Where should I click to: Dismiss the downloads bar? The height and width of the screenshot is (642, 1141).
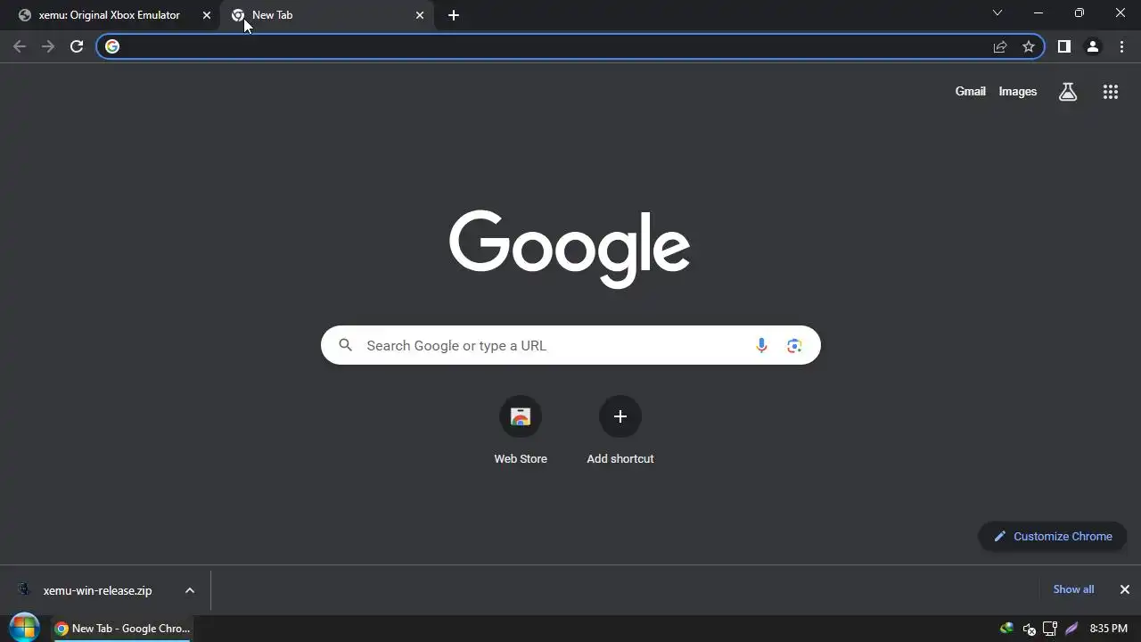[1125, 589]
